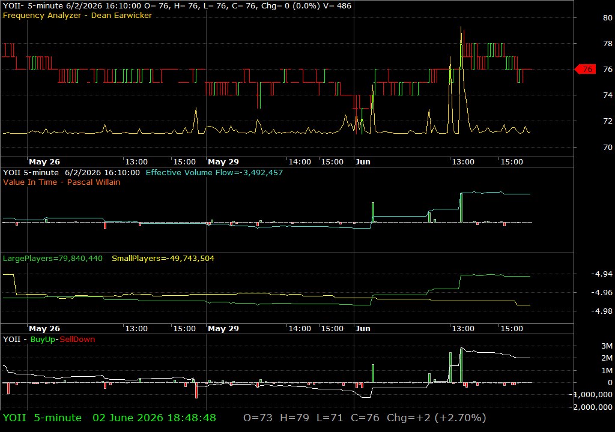
Task: Click the 72 price scale label
Action: pyautogui.click(x=608, y=121)
